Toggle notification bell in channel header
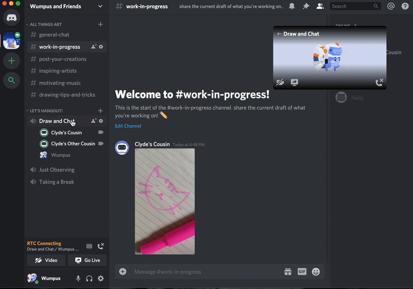This screenshot has width=413, height=289. 292,6
